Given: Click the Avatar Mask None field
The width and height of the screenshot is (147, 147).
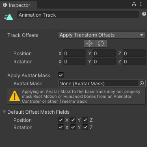Looking at the screenshot, I should (98, 83).
